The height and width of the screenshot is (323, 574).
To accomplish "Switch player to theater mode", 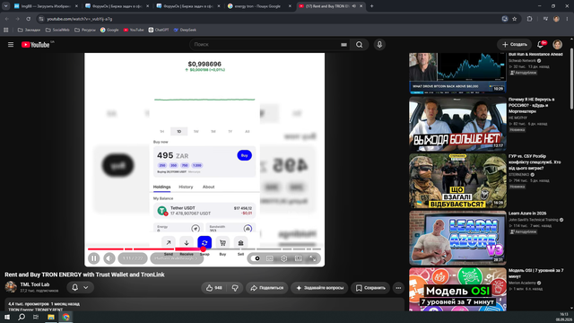I will tap(299, 258).
